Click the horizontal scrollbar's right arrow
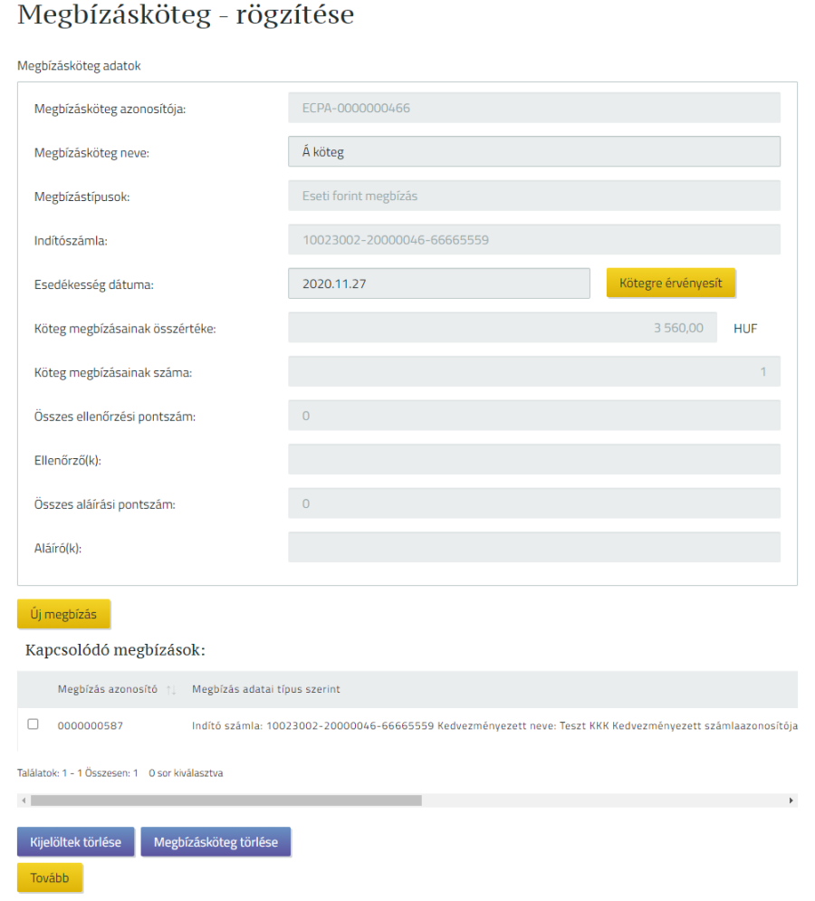This screenshot has width=815, height=901. point(792,800)
